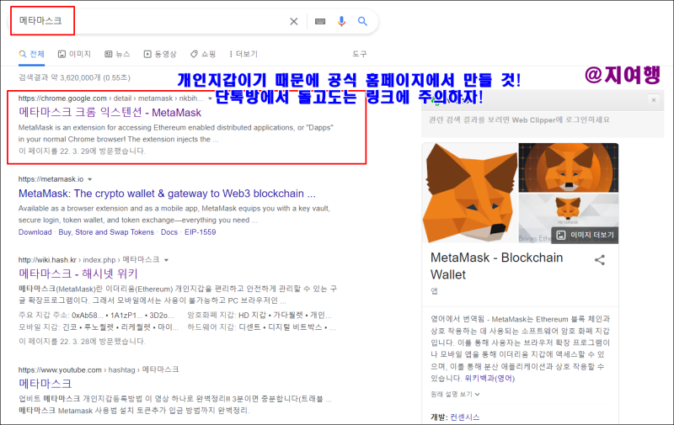Click the large MetaMask fox image
The image size is (674, 425).
point(470,194)
